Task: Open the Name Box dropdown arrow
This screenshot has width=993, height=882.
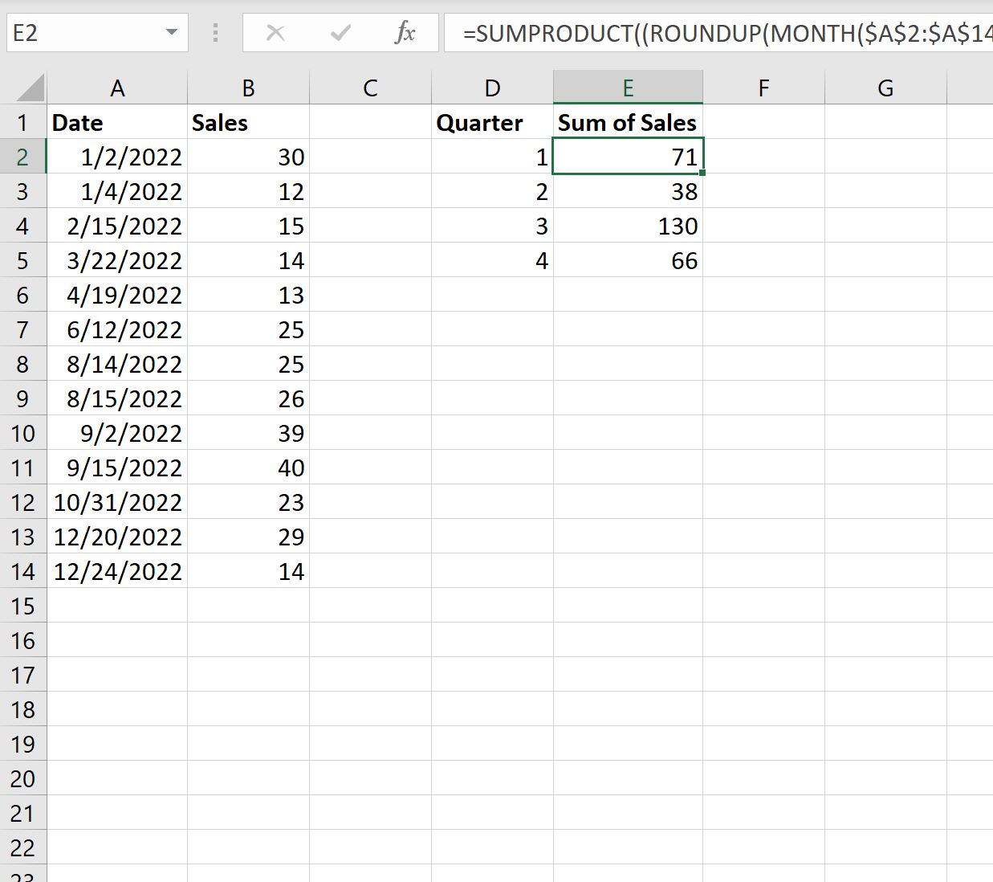Action: (170, 33)
